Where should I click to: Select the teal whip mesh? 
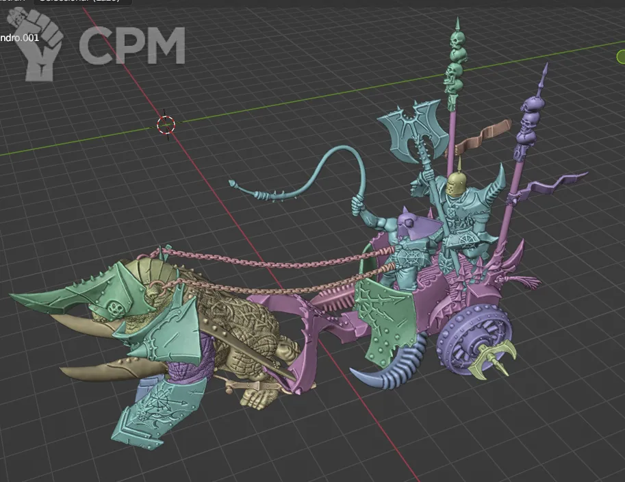(296, 164)
